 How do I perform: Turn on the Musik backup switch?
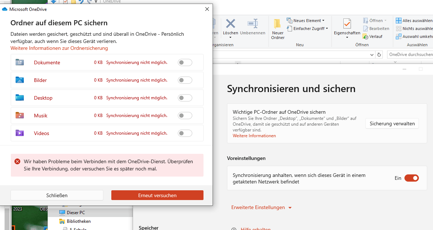[x=185, y=115]
